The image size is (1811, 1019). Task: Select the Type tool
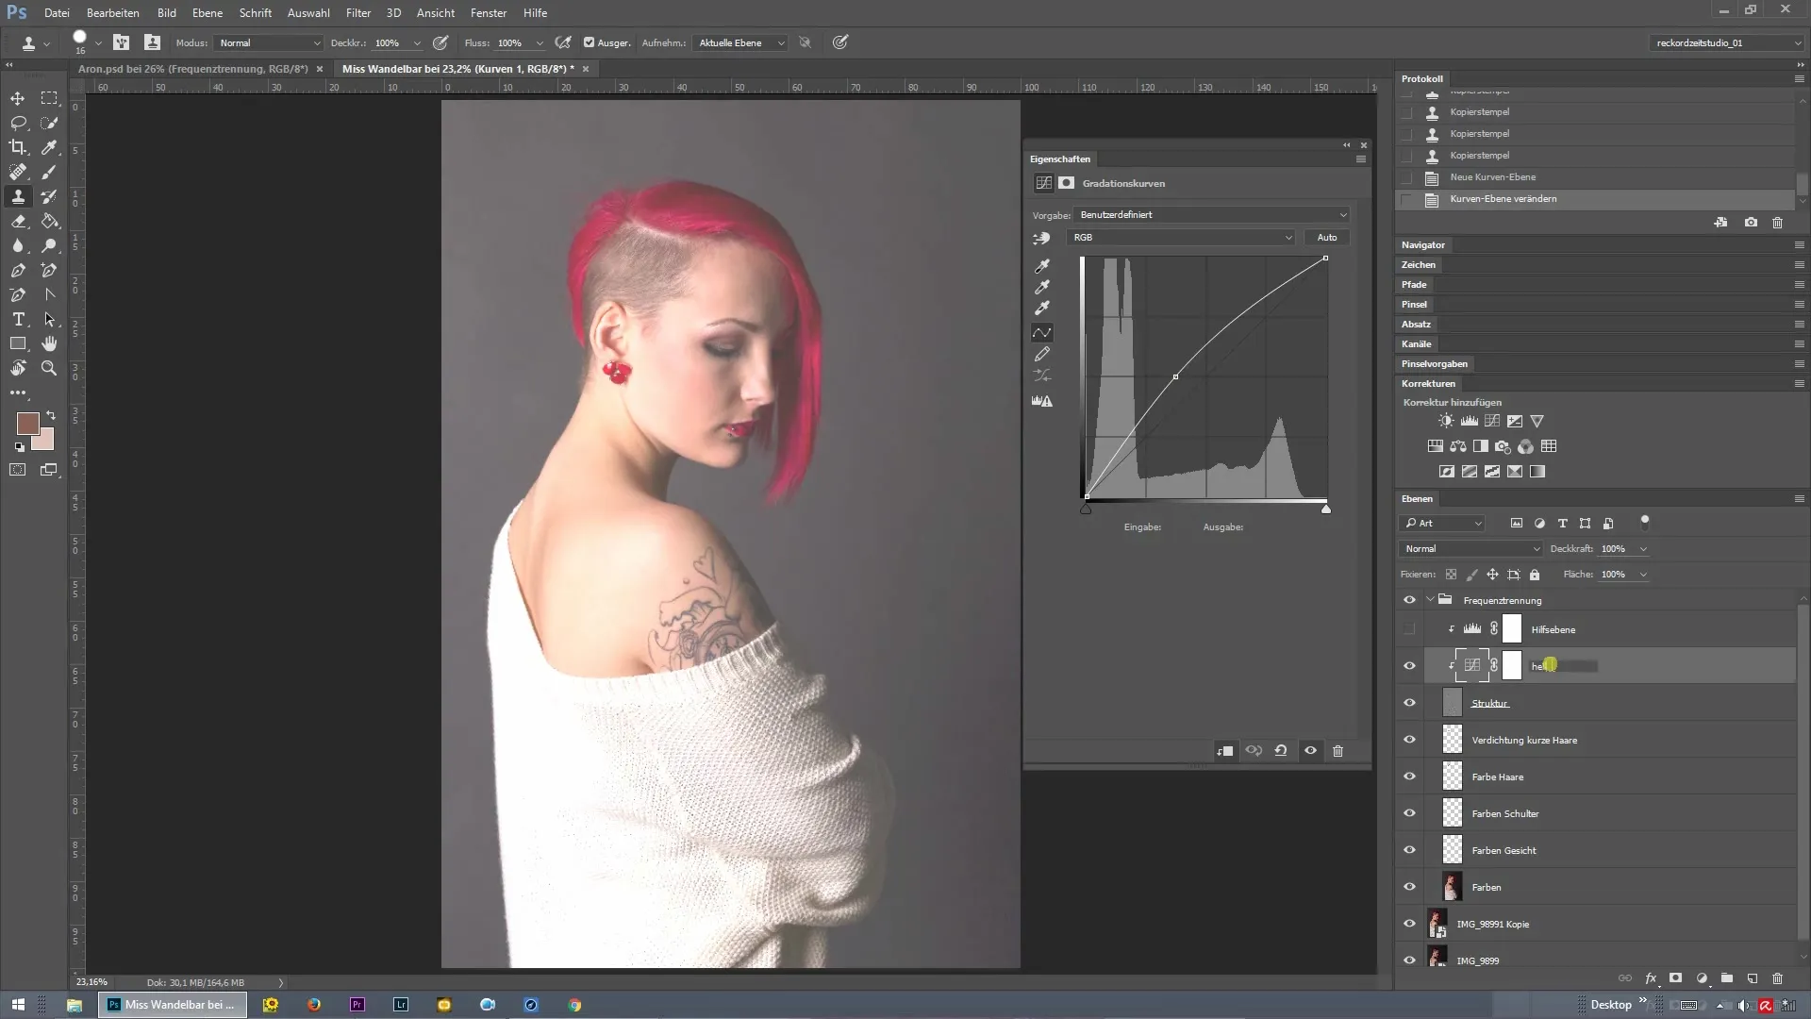click(x=18, y=319)
